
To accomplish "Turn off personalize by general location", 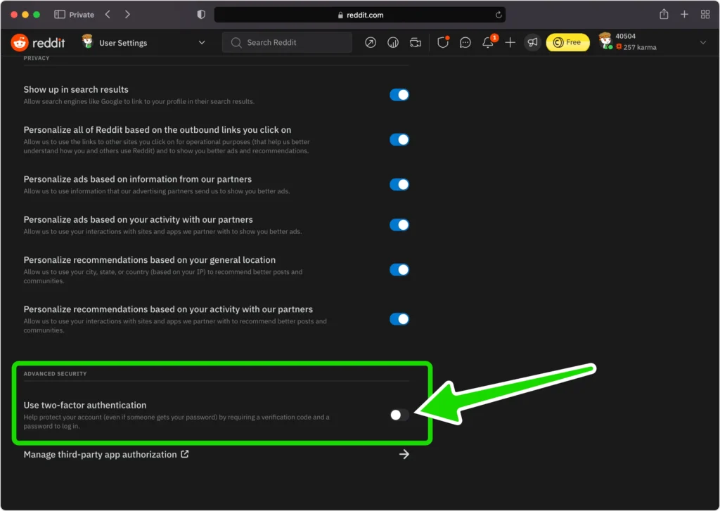I will pyautogui.click(x=399, y=270).
